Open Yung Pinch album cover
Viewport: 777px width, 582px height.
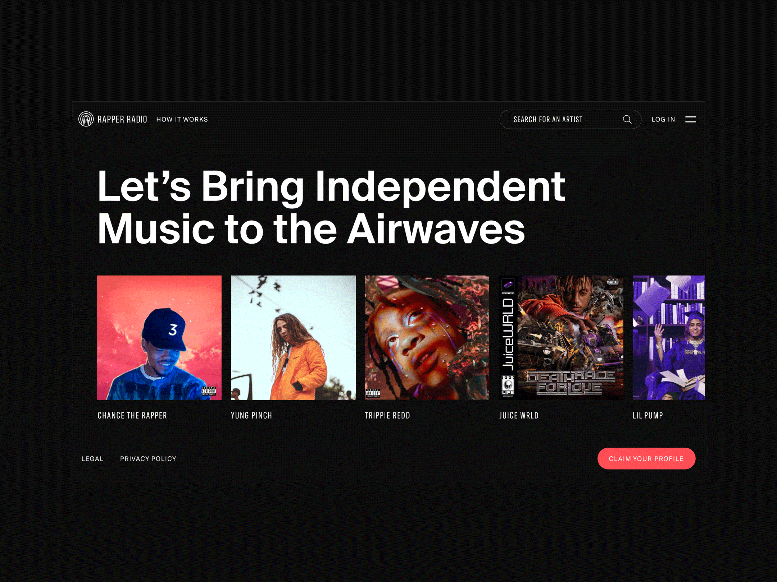(293, 338)
